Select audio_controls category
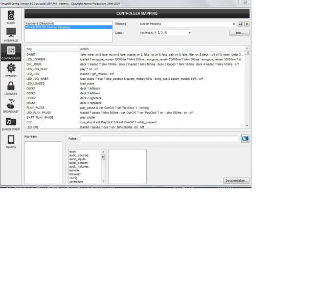The width and height of the screenshot is (317, 307). click(84, 156)
